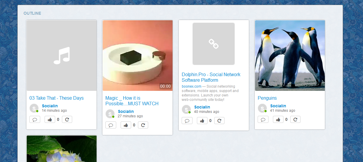The width and height of the screenshot is (363, 162).
Task: Repost the 03 Take That track
Action: [67, 119]
